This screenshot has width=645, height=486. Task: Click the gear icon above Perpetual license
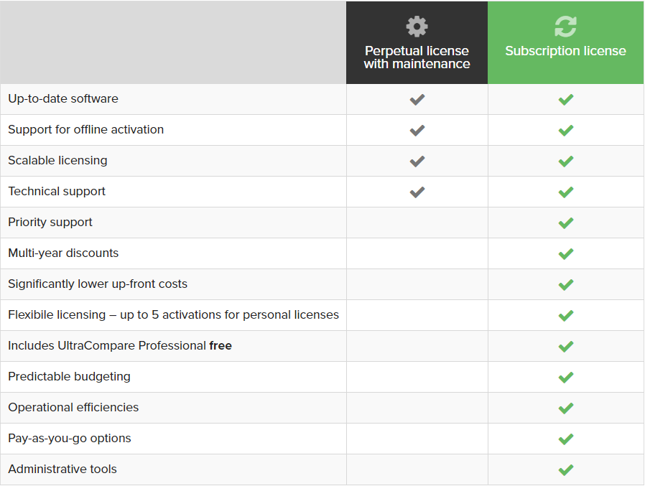click(x=417, y=27)
